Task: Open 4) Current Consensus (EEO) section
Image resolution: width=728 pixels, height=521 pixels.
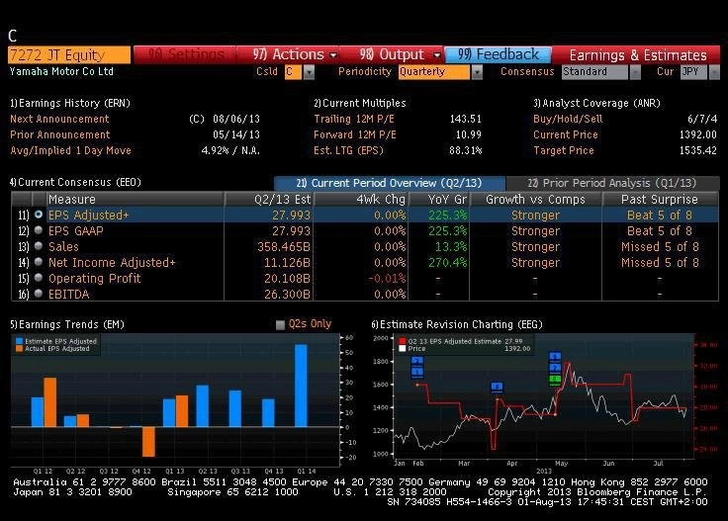Action: [x=75, y=182]
